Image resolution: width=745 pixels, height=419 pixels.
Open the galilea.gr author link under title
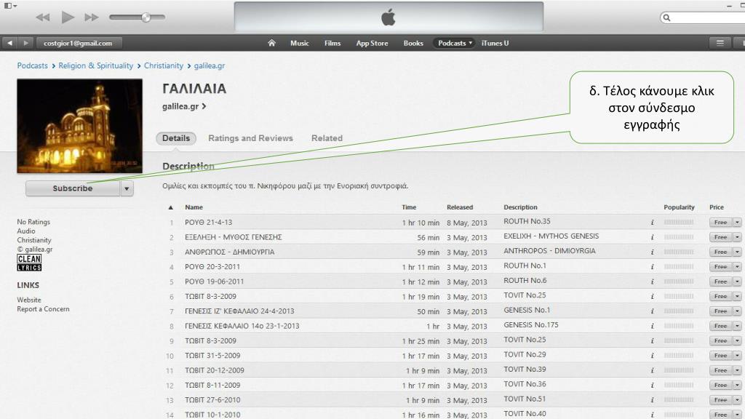[x=184, y=106]
